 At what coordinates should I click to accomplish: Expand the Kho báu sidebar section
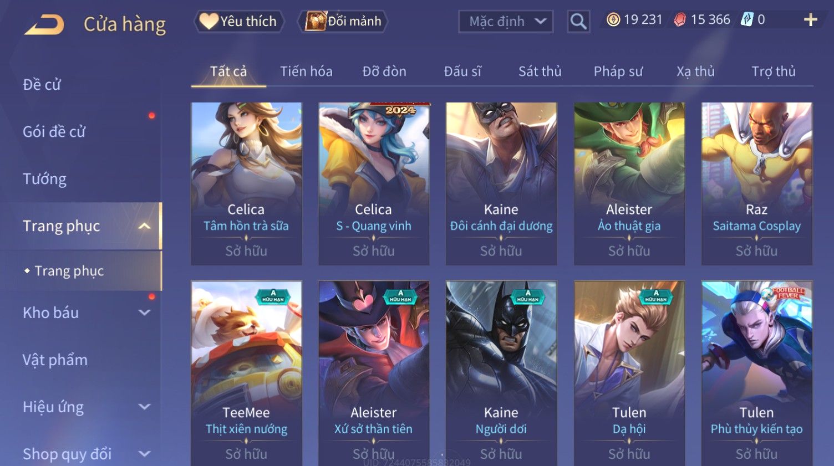[x=144, y=313]
